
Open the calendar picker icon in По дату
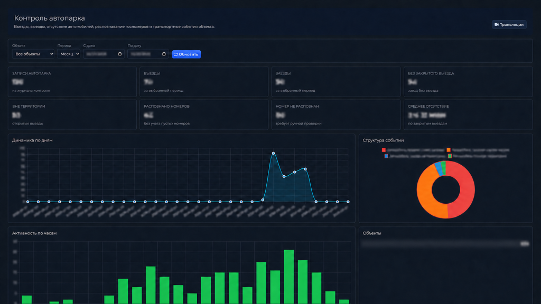(164, 54)
